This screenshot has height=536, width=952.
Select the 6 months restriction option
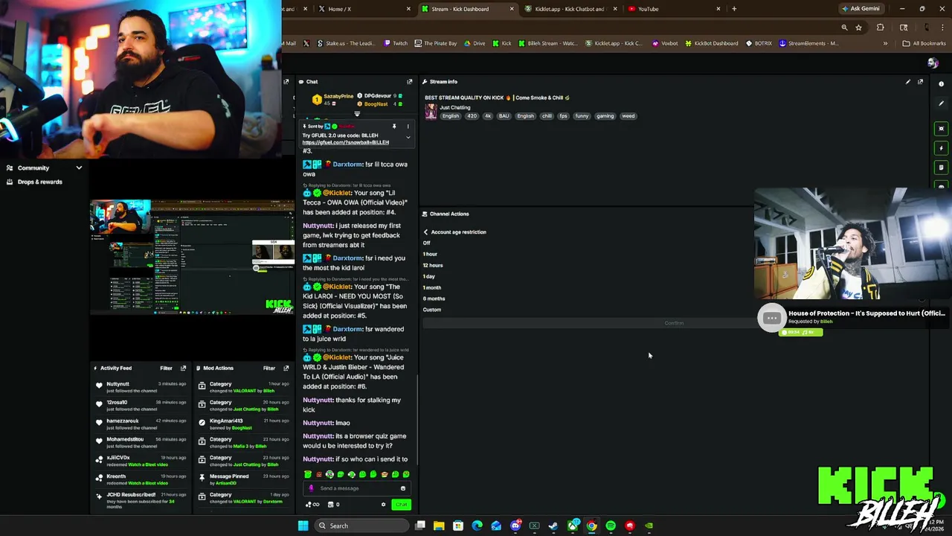(x=434, y=299)
